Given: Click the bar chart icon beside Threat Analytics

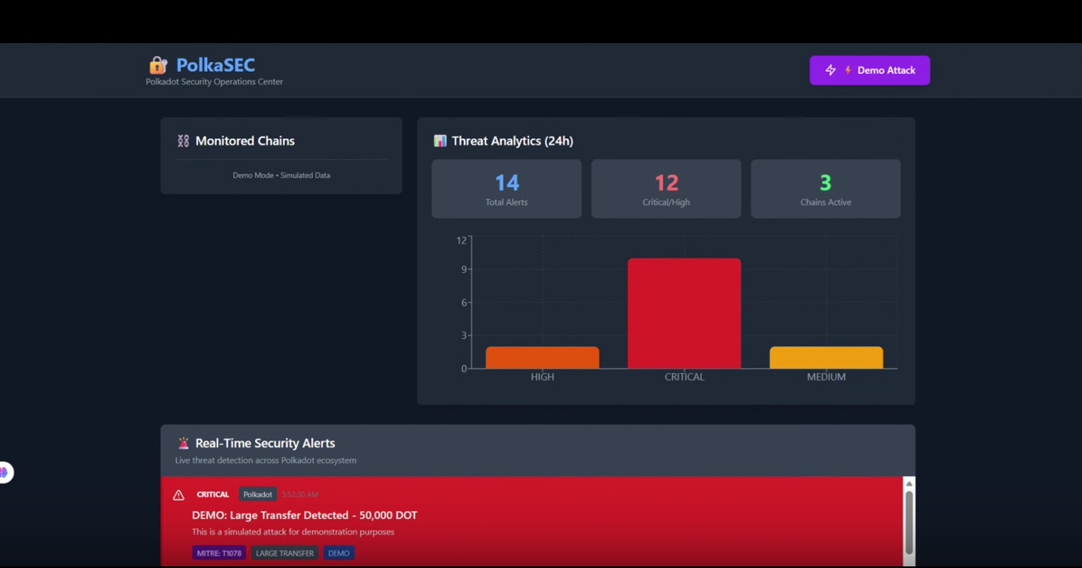Looking at the screenshot, I should [x=440, y=141].
